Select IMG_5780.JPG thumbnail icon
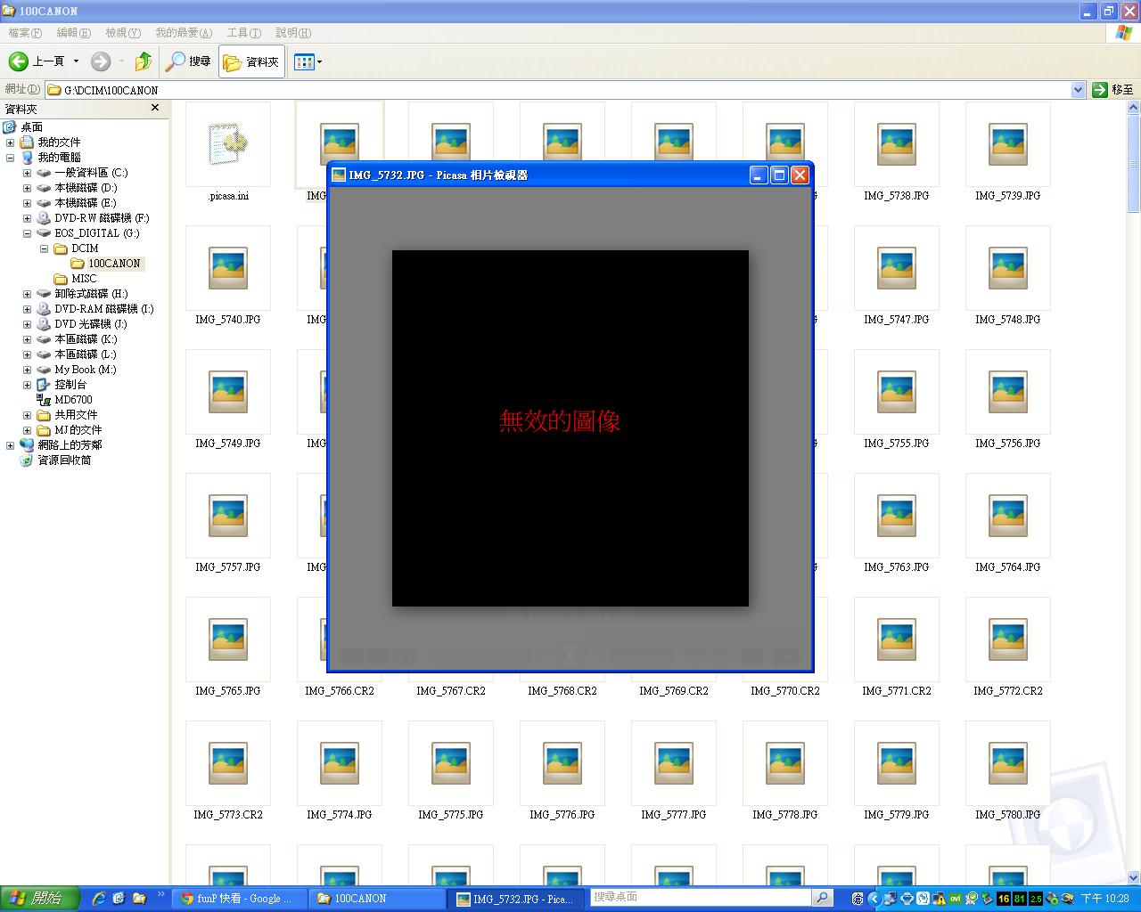Viewport: 1141px width, 912px height. 1008,763
